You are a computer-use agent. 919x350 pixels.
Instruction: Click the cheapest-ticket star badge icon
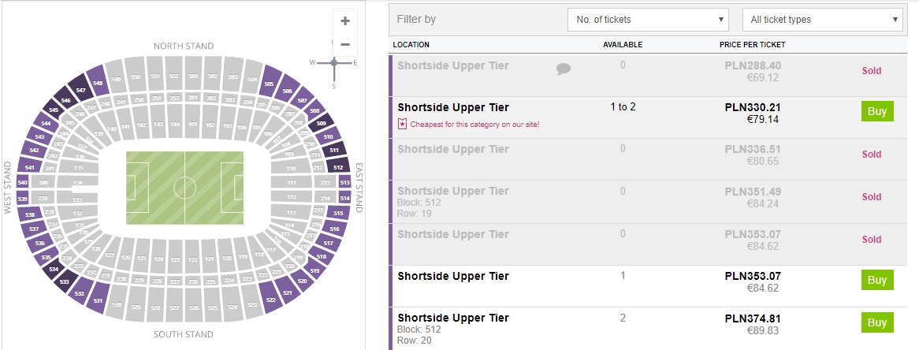pyautogui.click(x=402, y=124)
